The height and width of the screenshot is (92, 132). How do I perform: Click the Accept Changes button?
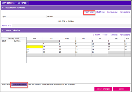point(103,89)
